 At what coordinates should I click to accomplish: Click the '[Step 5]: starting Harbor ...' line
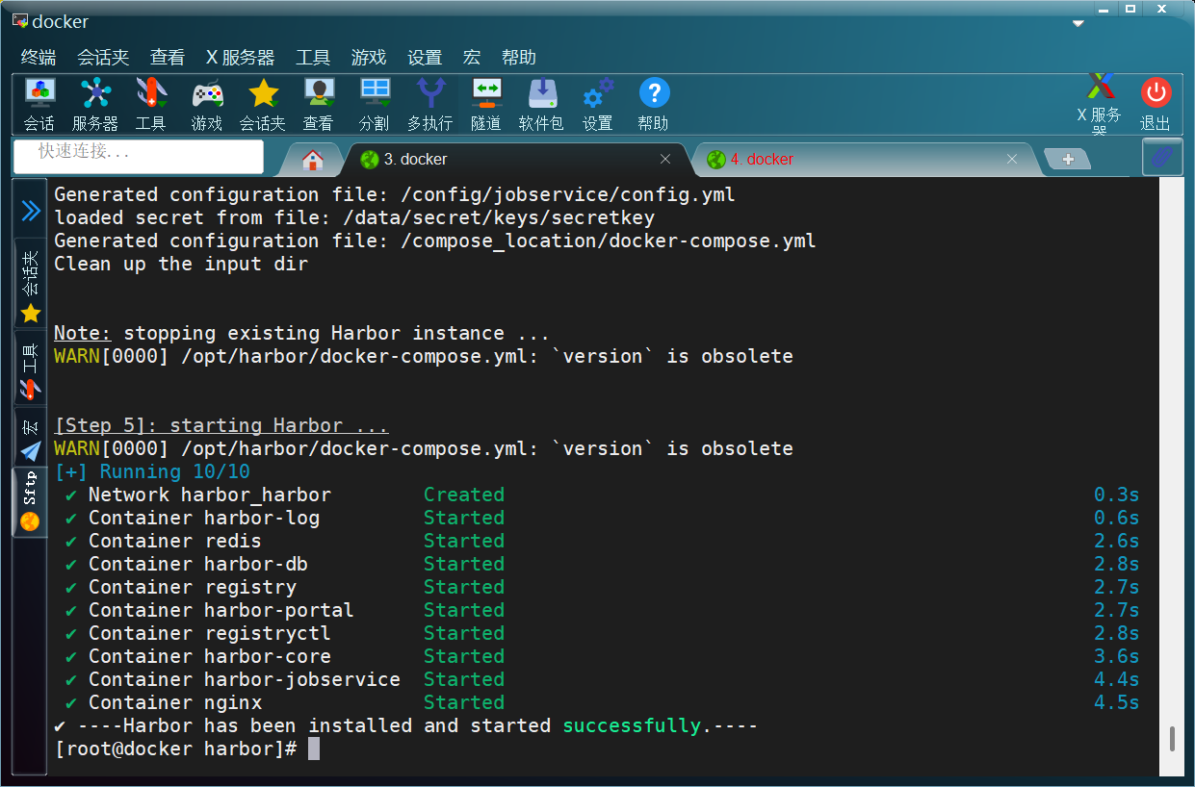(x=221, y=425)
